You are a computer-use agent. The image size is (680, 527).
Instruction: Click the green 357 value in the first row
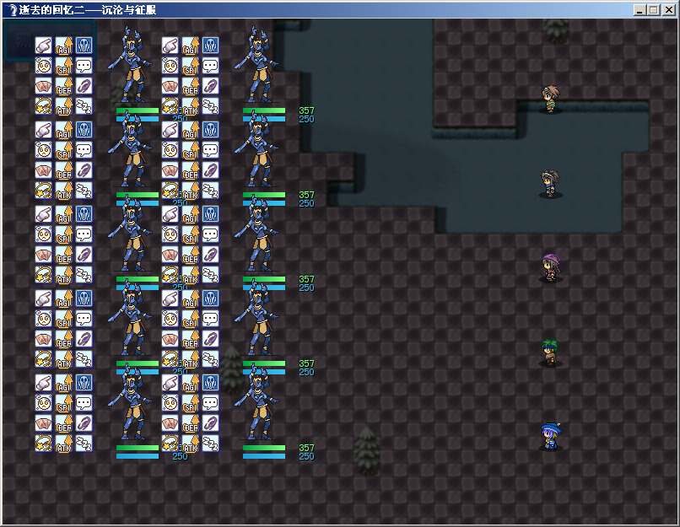(306, 110)
